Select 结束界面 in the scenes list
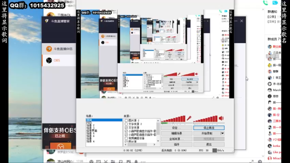Viewport: 290px width, 163px height. coord(92,131)
